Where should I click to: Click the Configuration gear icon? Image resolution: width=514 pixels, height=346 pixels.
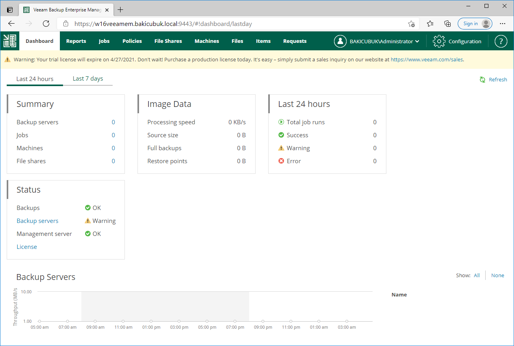pyautogui.click(x=439, y=41)
